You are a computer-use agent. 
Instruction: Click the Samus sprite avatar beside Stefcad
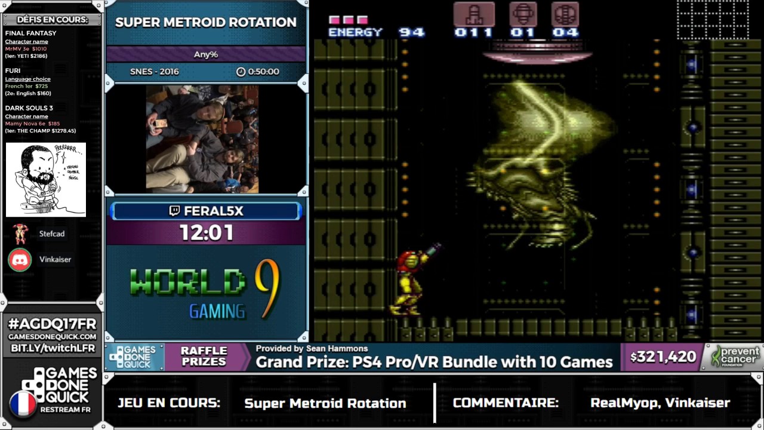tap(20, 234)
